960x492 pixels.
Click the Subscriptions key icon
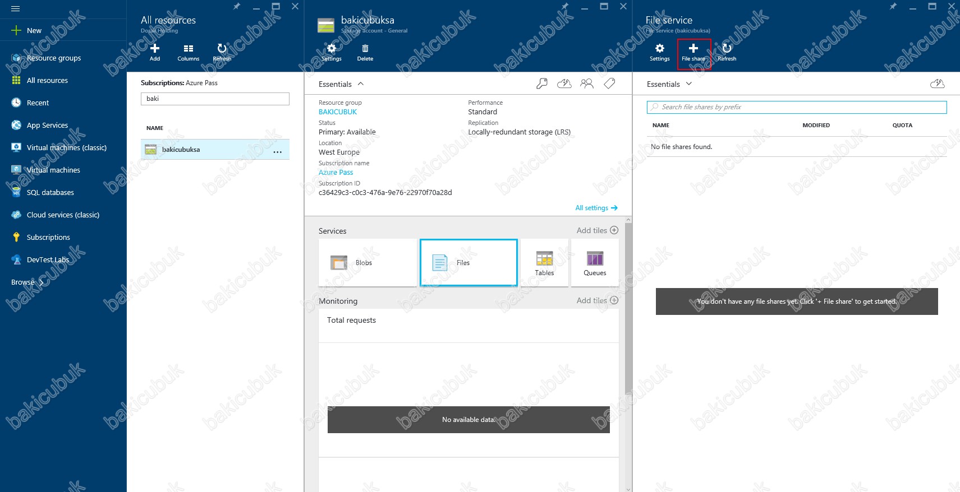click(x=16, y=237)
